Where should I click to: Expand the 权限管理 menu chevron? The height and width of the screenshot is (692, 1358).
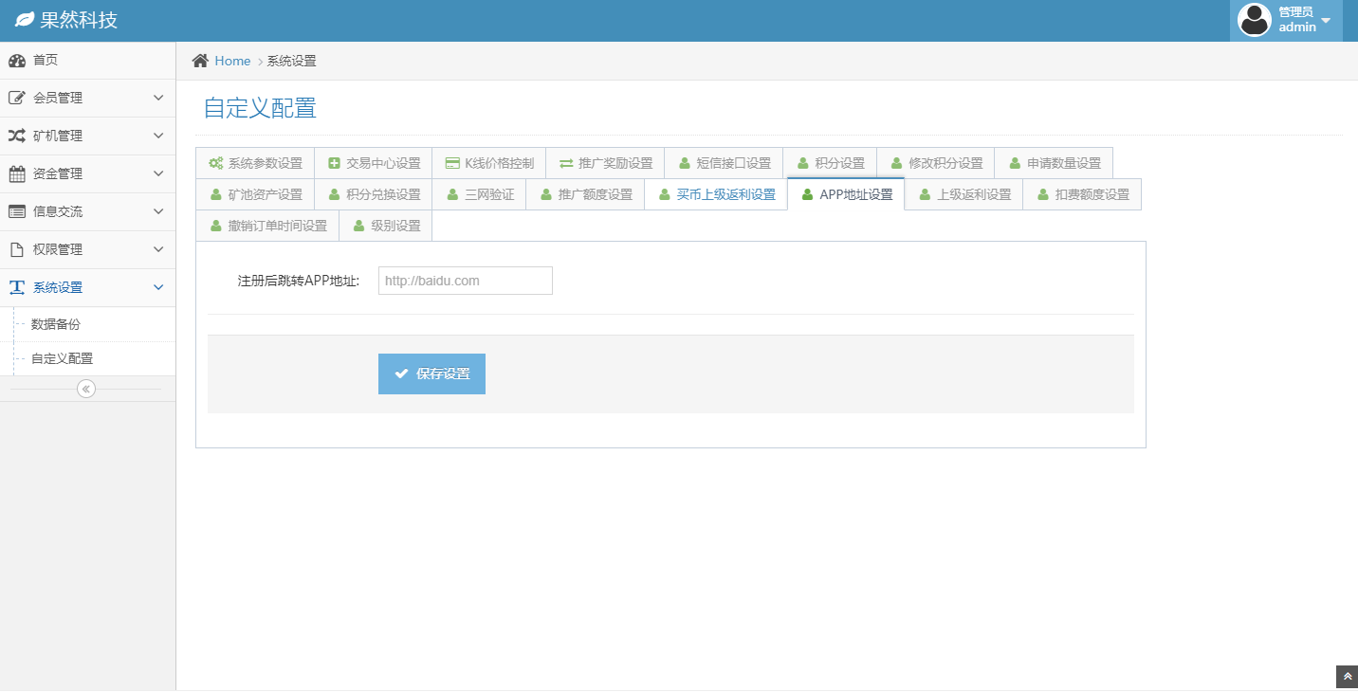point(158,249)
